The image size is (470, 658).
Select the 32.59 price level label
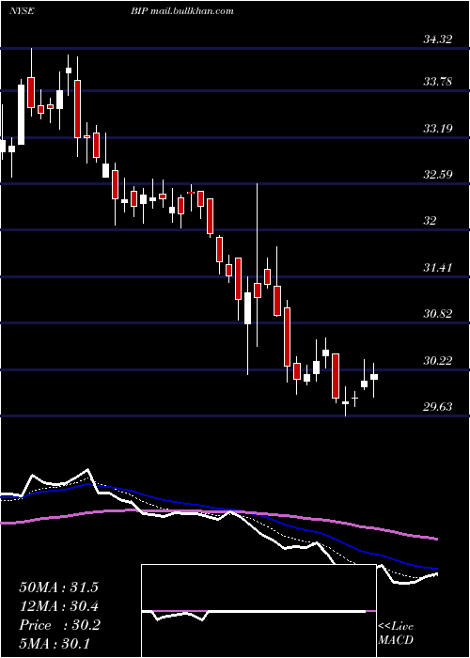438,174
